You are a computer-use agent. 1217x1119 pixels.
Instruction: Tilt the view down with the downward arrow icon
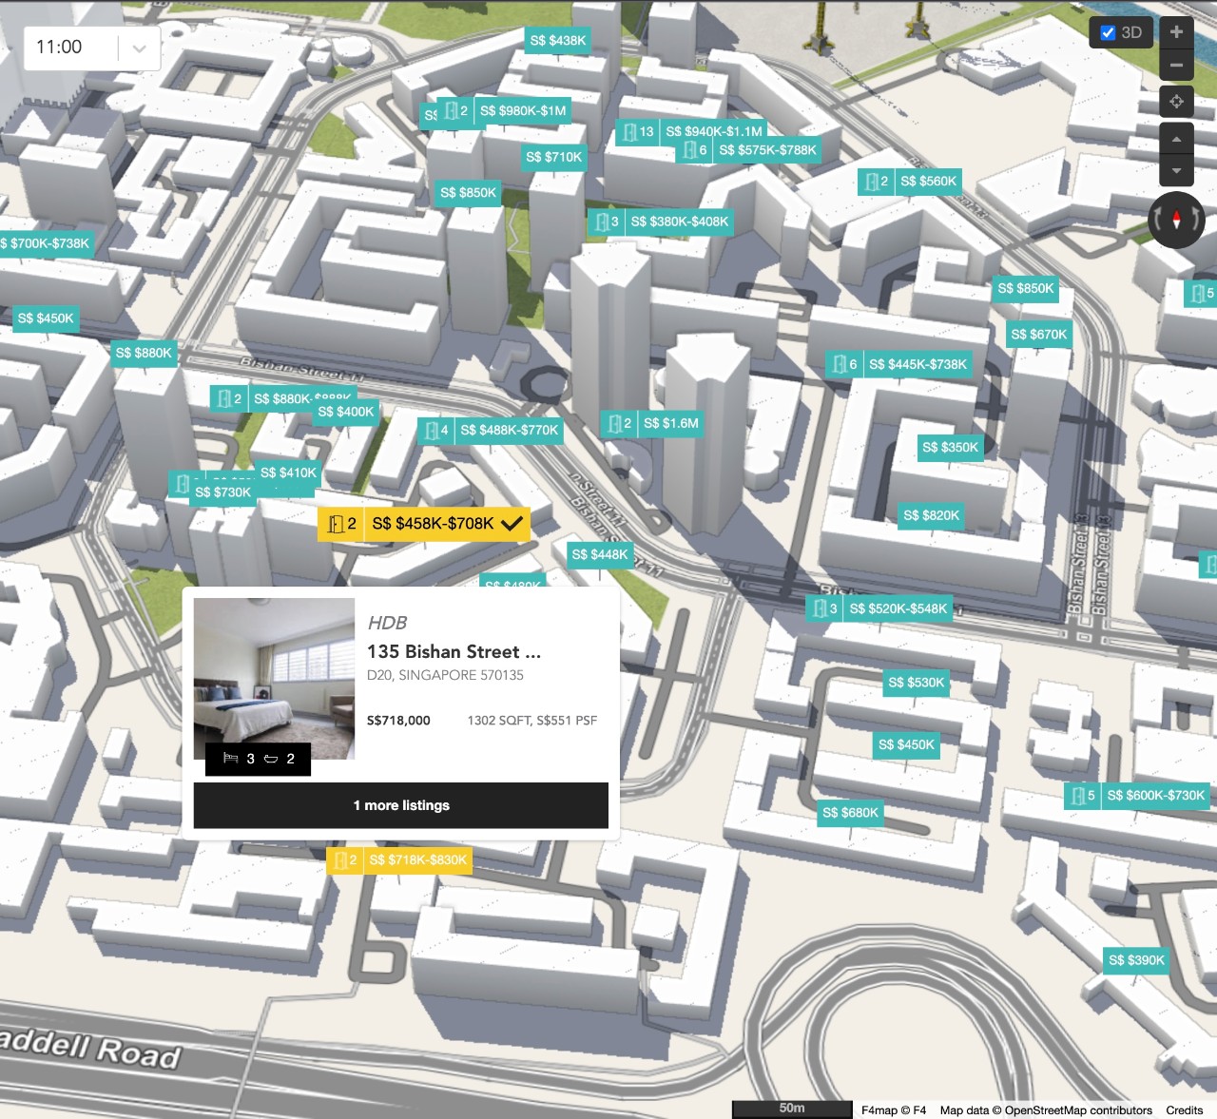1176,171
